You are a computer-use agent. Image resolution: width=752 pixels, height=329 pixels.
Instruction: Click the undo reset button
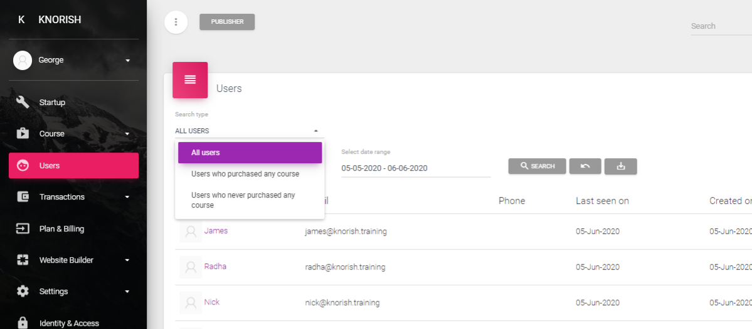585,166
